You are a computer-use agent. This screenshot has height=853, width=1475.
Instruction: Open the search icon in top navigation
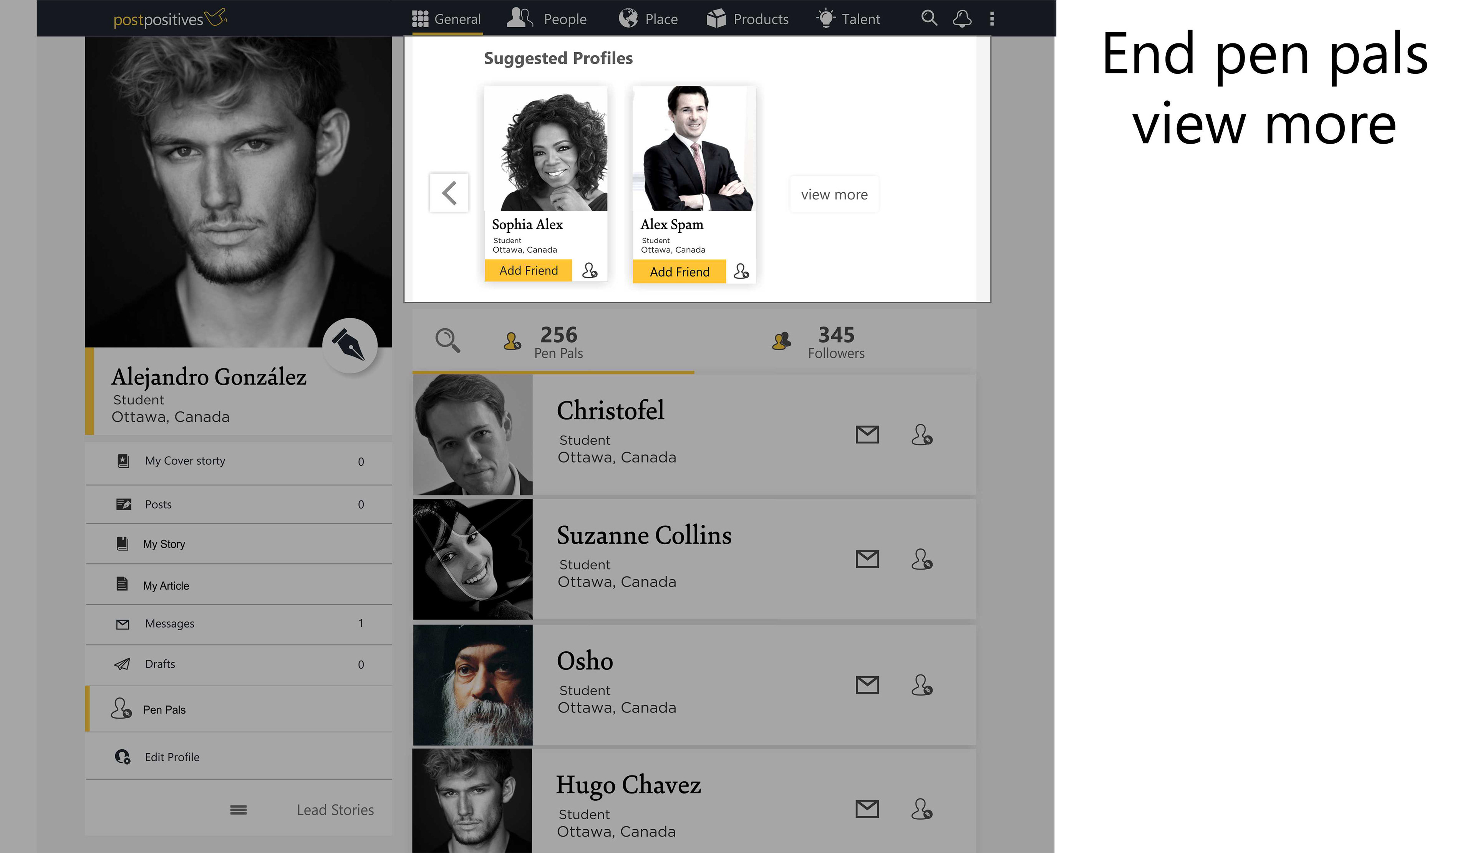929,18
